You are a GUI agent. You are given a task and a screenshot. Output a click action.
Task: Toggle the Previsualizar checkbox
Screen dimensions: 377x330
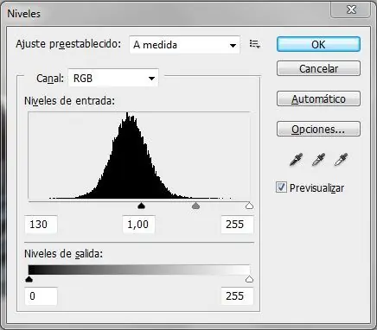[x=281, y=187]
